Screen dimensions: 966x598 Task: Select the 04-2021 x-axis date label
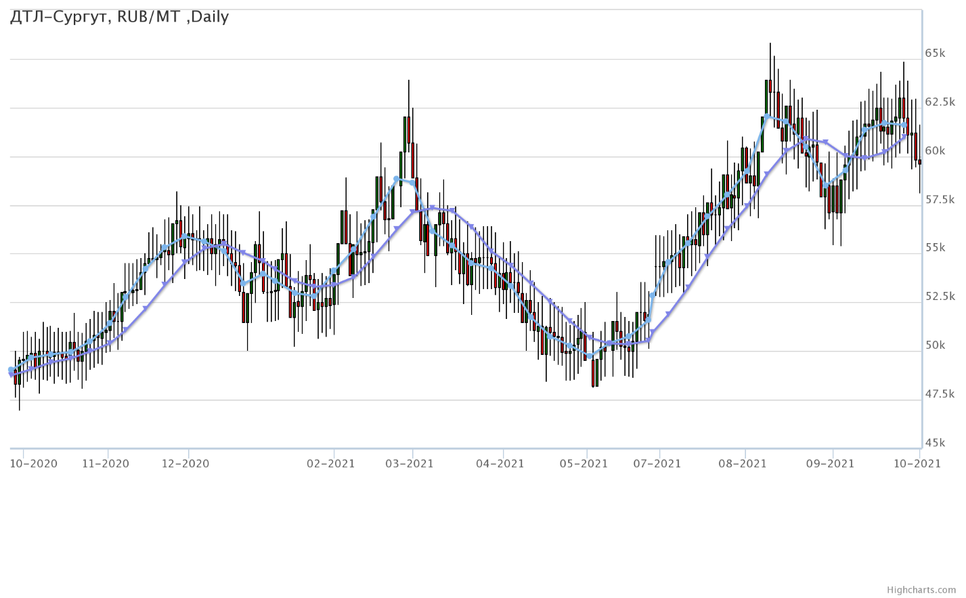coord(500,464)
